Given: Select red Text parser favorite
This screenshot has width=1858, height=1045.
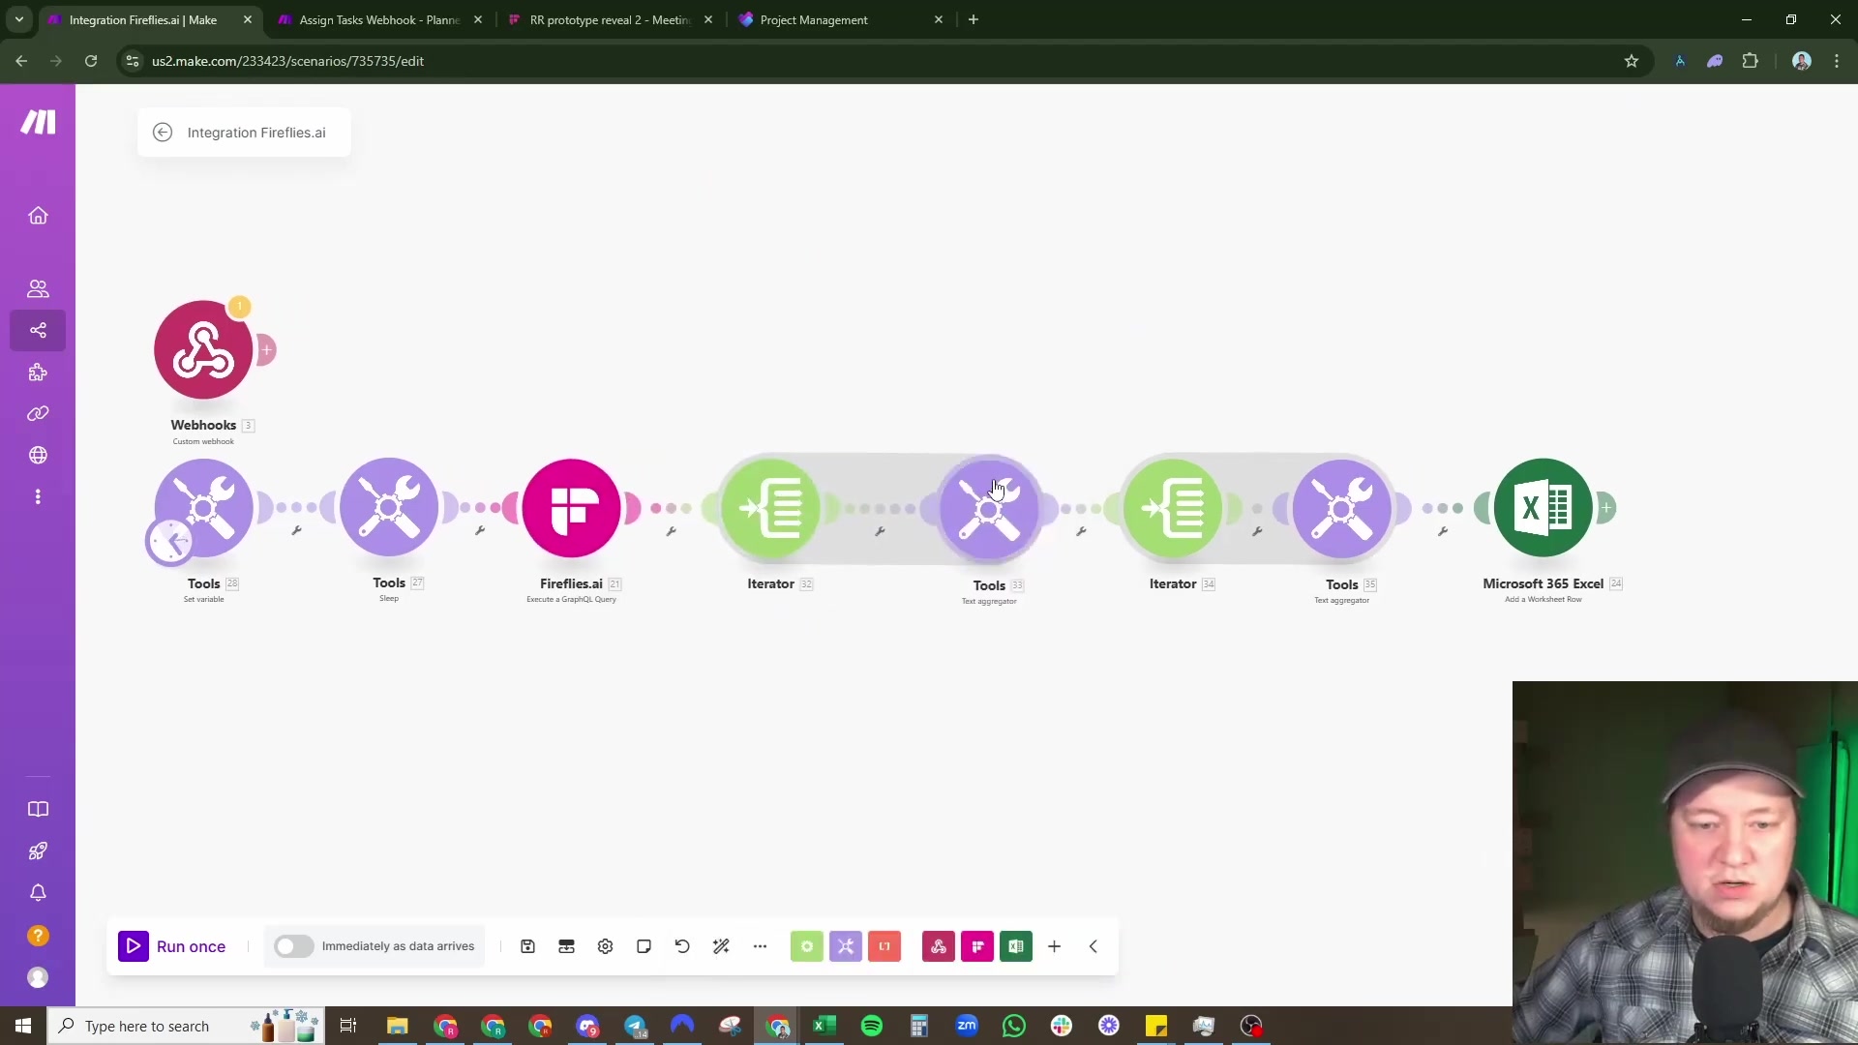Looking at the screenshot, I should point(884,946).
